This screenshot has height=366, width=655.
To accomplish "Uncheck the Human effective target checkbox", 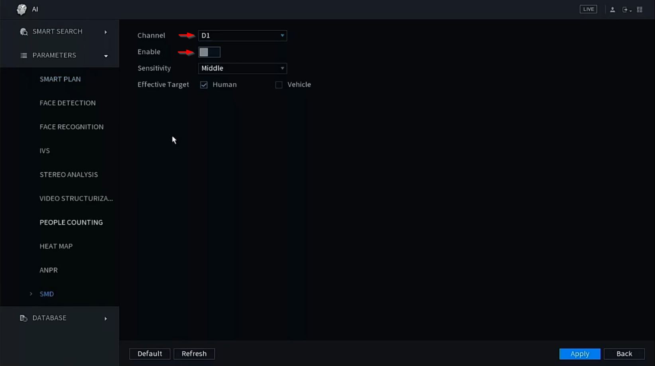I will pos(204,85).
